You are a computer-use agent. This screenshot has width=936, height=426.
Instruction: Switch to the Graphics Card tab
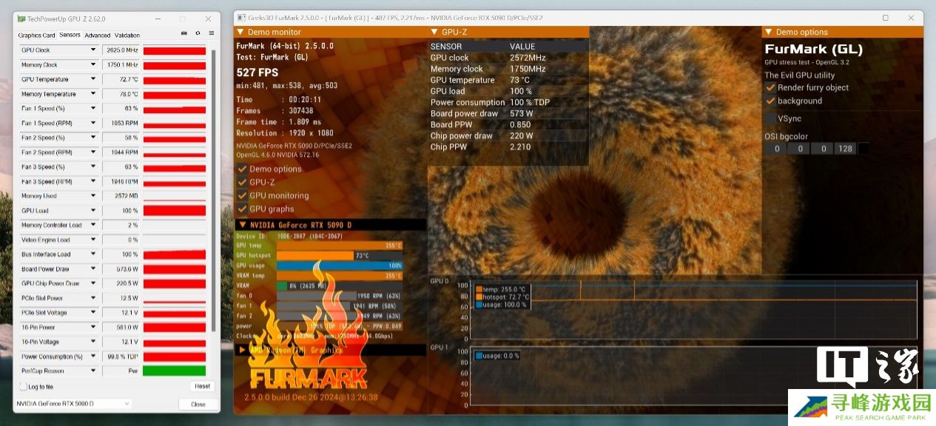point(36,35)
